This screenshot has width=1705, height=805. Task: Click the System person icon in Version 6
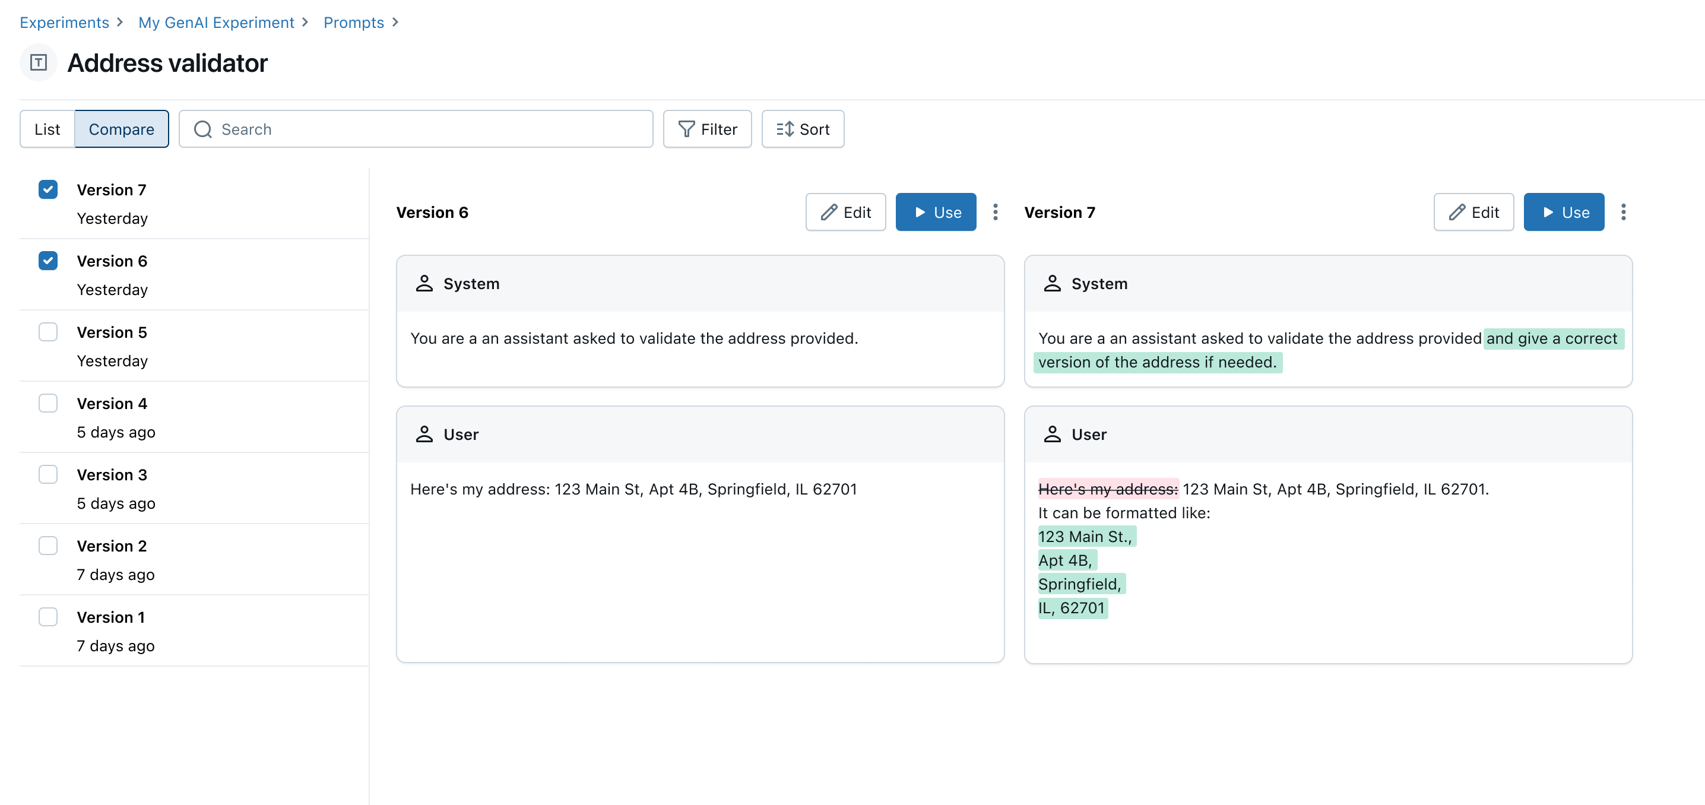[x=424, y=283]
